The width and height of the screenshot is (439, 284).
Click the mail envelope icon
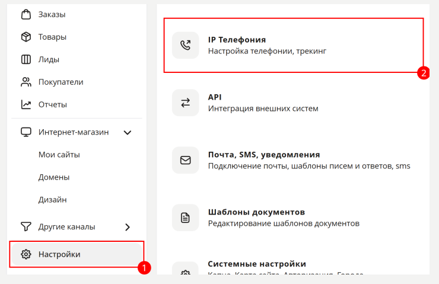point(185,160)
